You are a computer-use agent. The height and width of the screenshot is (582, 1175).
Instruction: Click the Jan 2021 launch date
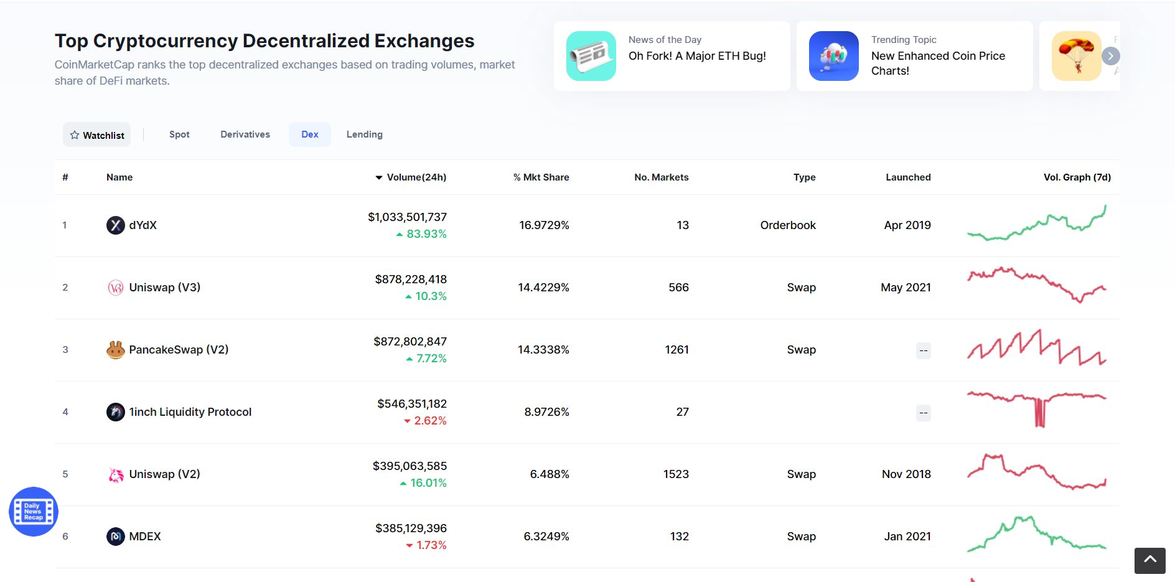907,537
